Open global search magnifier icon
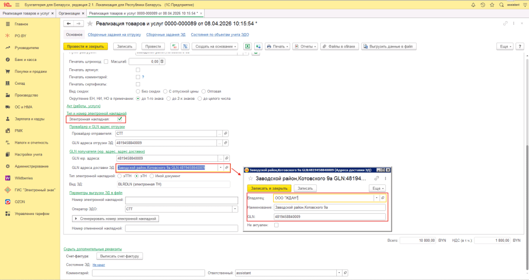This screenshot has width=529, height=280. [501, 5]
